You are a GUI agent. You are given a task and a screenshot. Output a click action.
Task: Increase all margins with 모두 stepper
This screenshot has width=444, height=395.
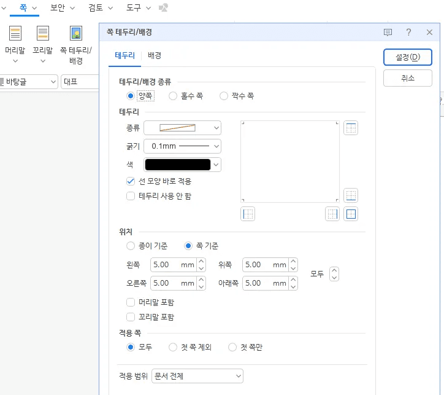334,270
